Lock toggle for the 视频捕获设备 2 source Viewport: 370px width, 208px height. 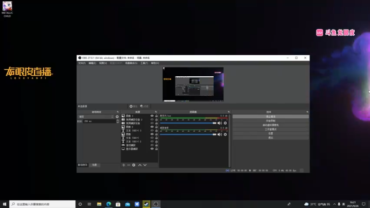click(x=156, y=120)
